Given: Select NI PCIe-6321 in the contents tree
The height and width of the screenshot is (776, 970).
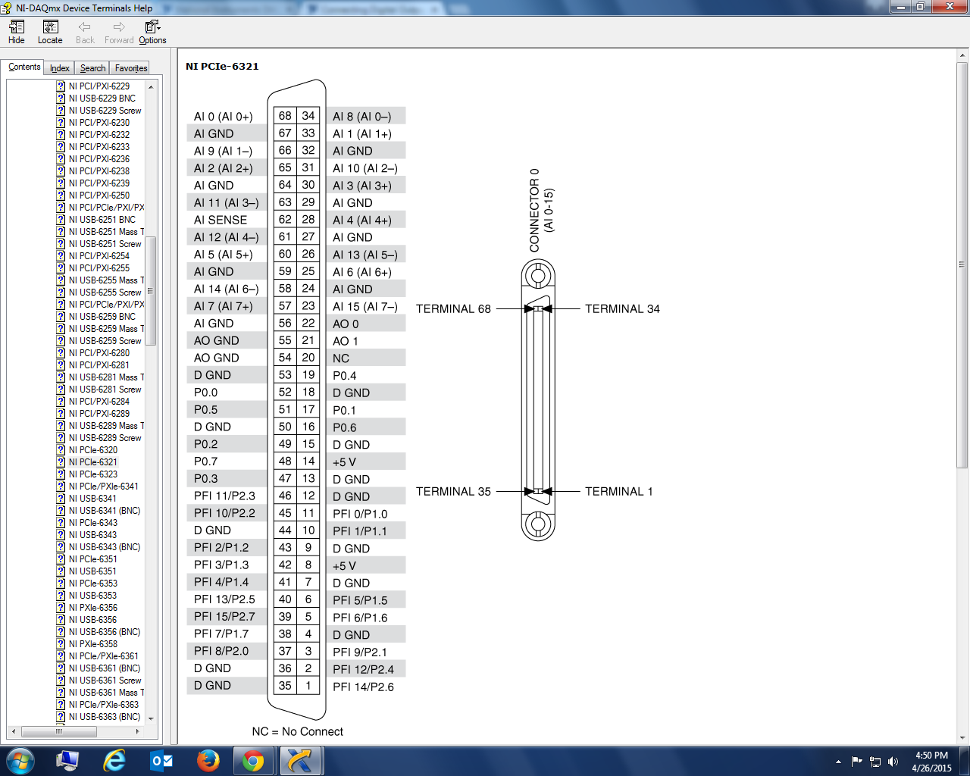Looking at the screenshot, I should (x=92, y=462).
